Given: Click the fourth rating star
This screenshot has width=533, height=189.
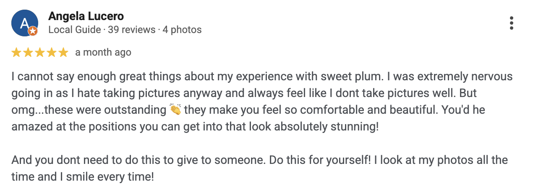Looking at the screenshot, I should pyautogui.click(x=51, y=52).
